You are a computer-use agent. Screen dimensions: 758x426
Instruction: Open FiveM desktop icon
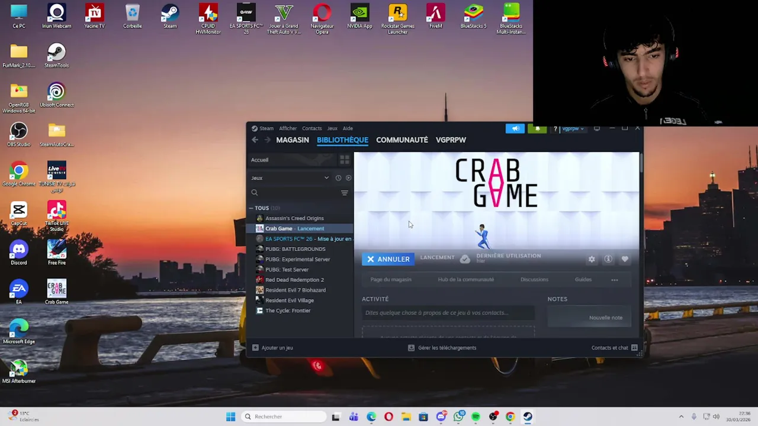[435, 16]
